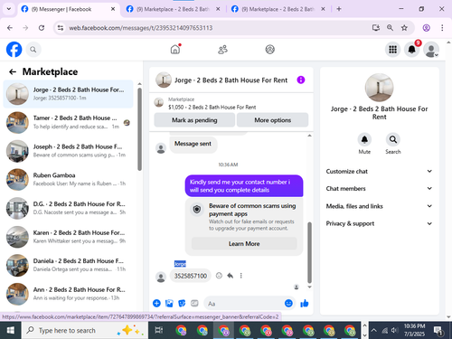Click the large listing photo in the info panel
Viewport: 452px width, 339px height.
click(379, 88)
